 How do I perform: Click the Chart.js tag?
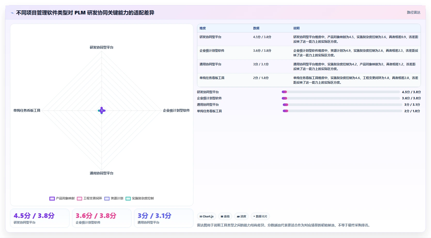207,216
